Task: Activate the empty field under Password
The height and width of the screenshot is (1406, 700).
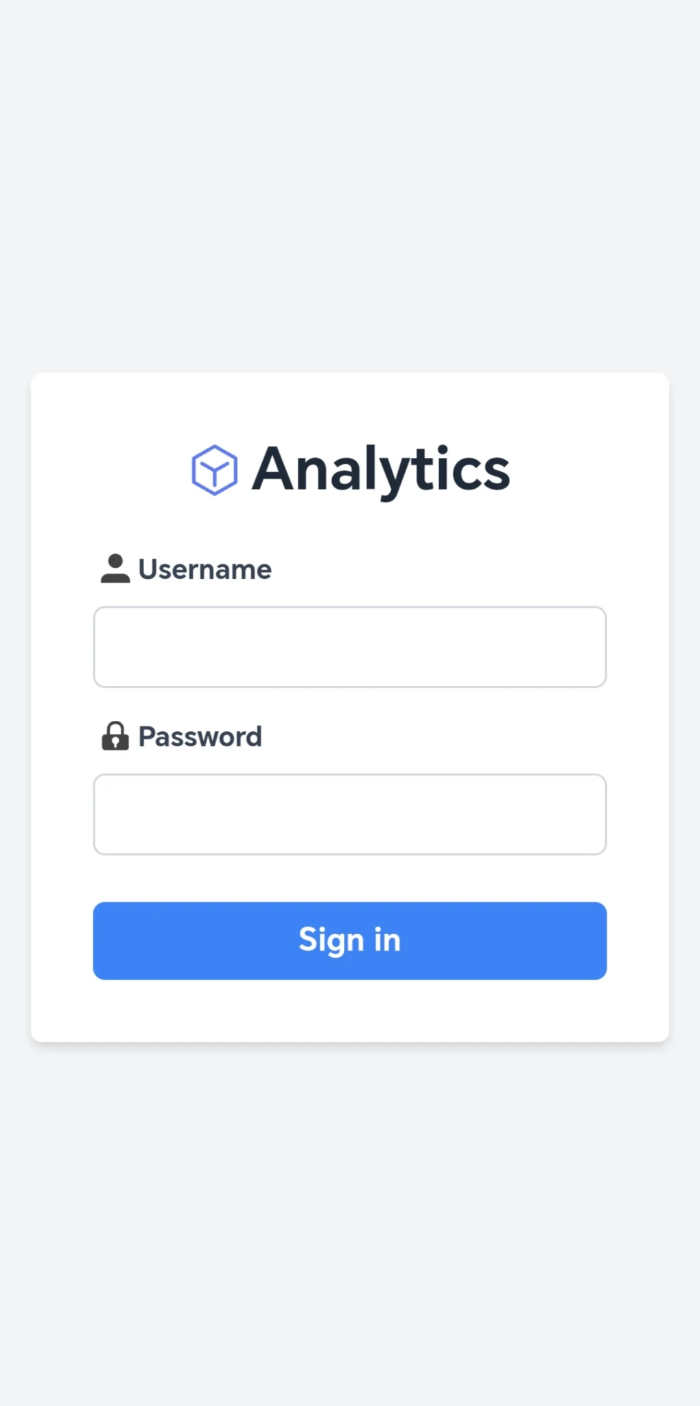Action: click(350, 814)
